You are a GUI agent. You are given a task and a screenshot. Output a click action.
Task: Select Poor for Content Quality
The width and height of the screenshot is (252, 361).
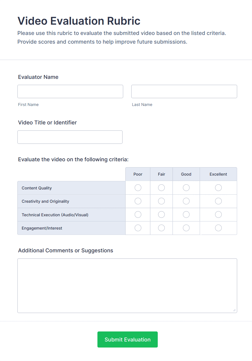(x=138, y=188)
